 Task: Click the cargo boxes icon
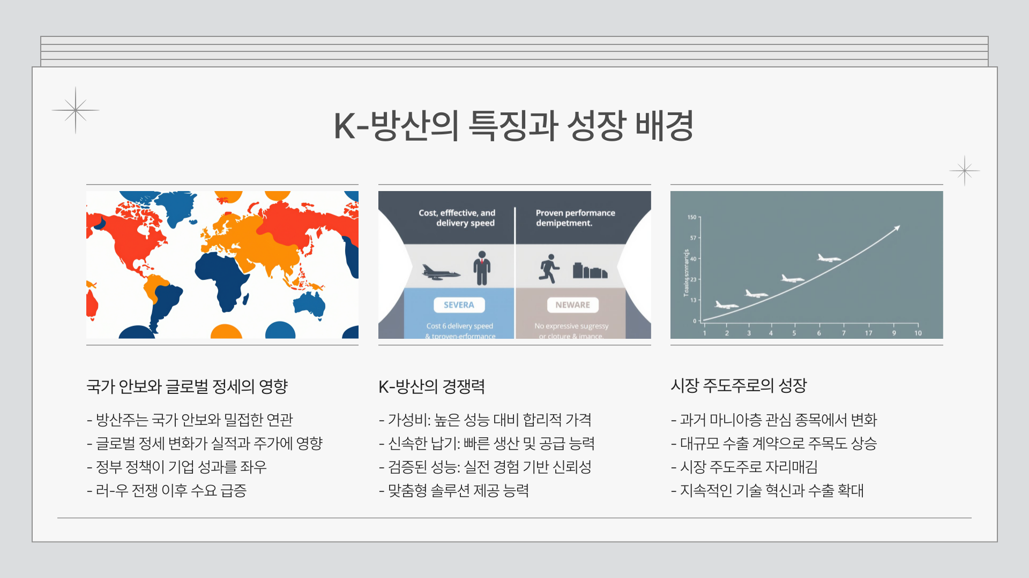click(x=590, y=271)
